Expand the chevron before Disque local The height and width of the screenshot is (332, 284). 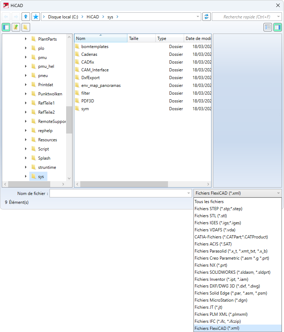point(44,17)
